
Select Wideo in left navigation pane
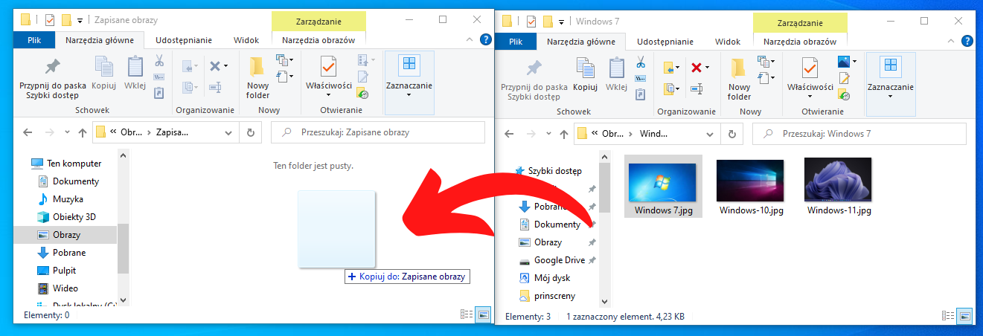coord(65,288)
